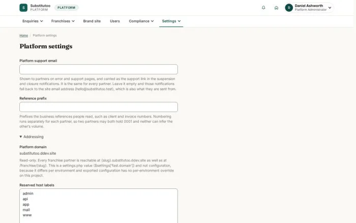This screenshot has height=223, width=356.
Task: Click the 'Platform settings' breadcrumb text
Action: pos(45,36)
